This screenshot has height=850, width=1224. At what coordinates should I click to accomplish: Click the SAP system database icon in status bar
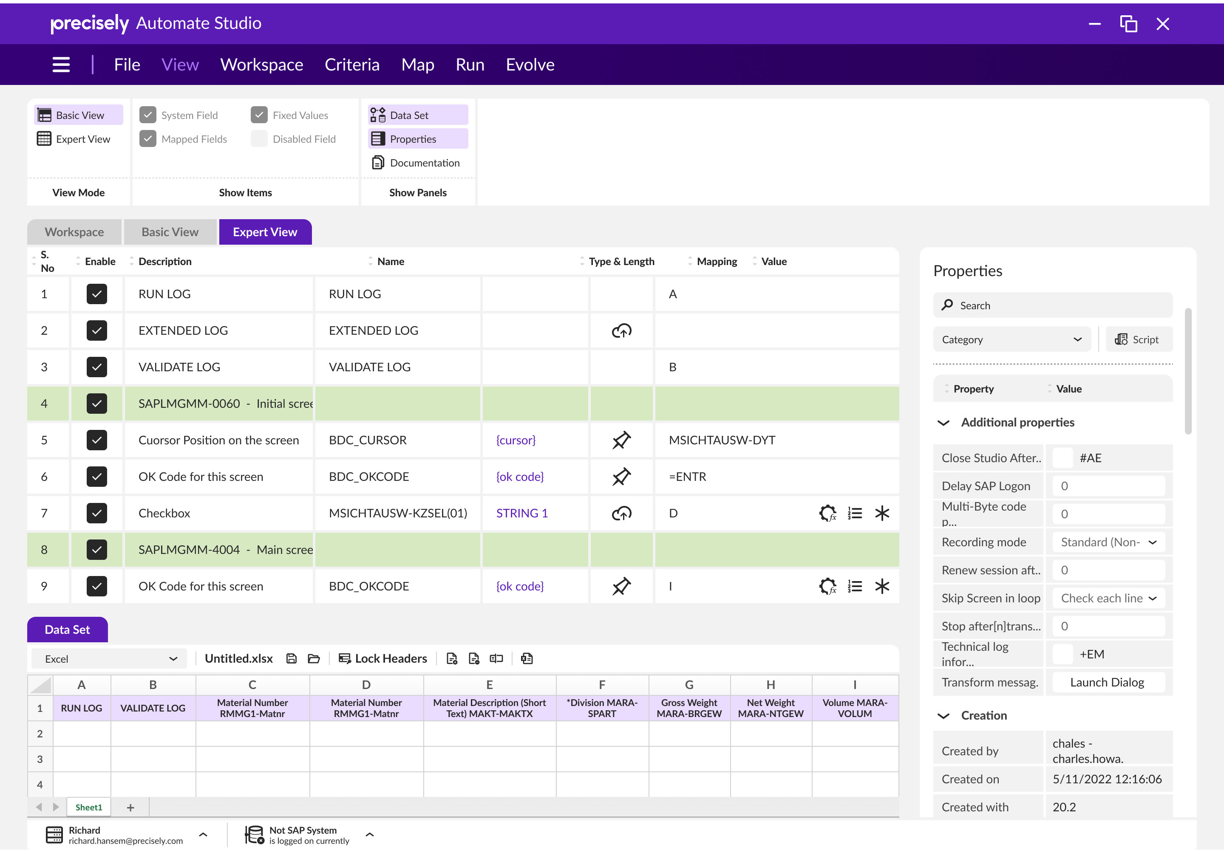click(x=254, y=835)
